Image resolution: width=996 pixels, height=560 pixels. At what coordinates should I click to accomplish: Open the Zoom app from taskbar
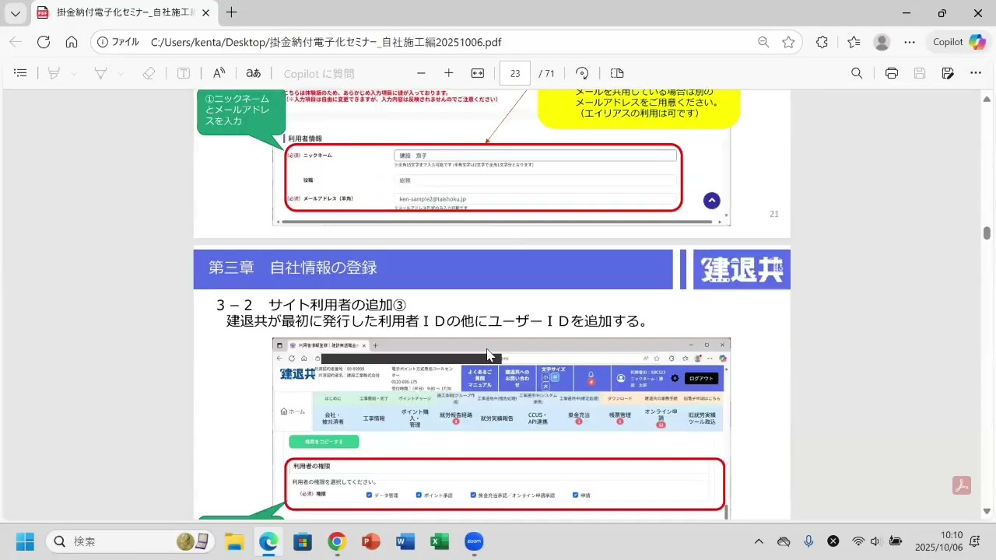pyautogui.click(x=474, y=541)
